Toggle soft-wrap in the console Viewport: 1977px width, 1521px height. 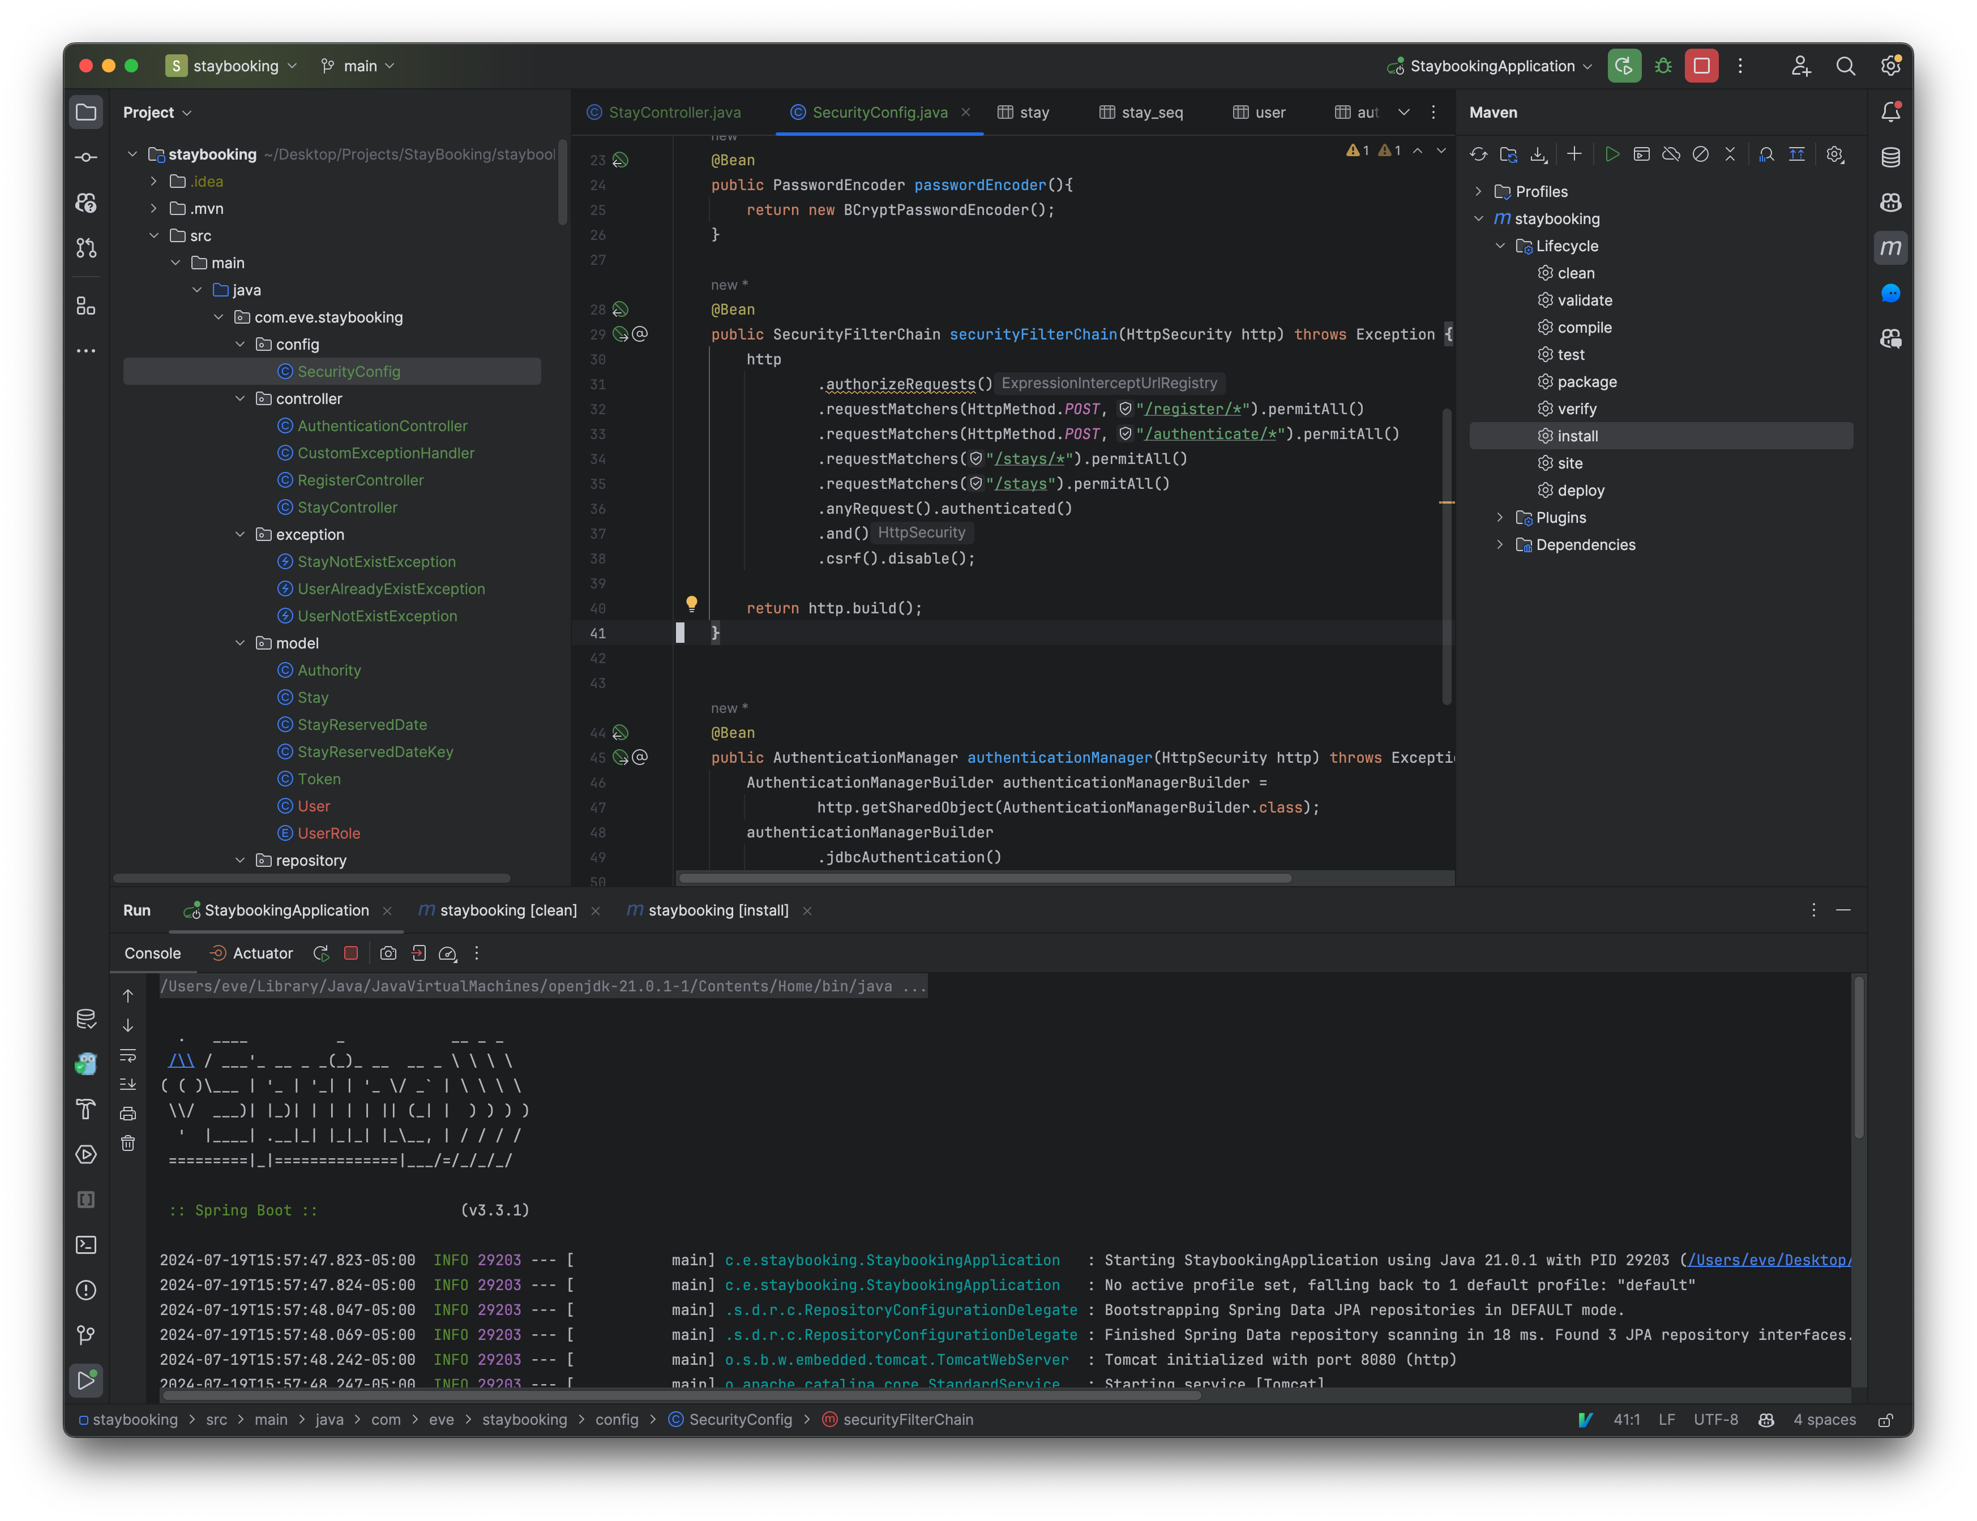click(x=127, y=1056)
